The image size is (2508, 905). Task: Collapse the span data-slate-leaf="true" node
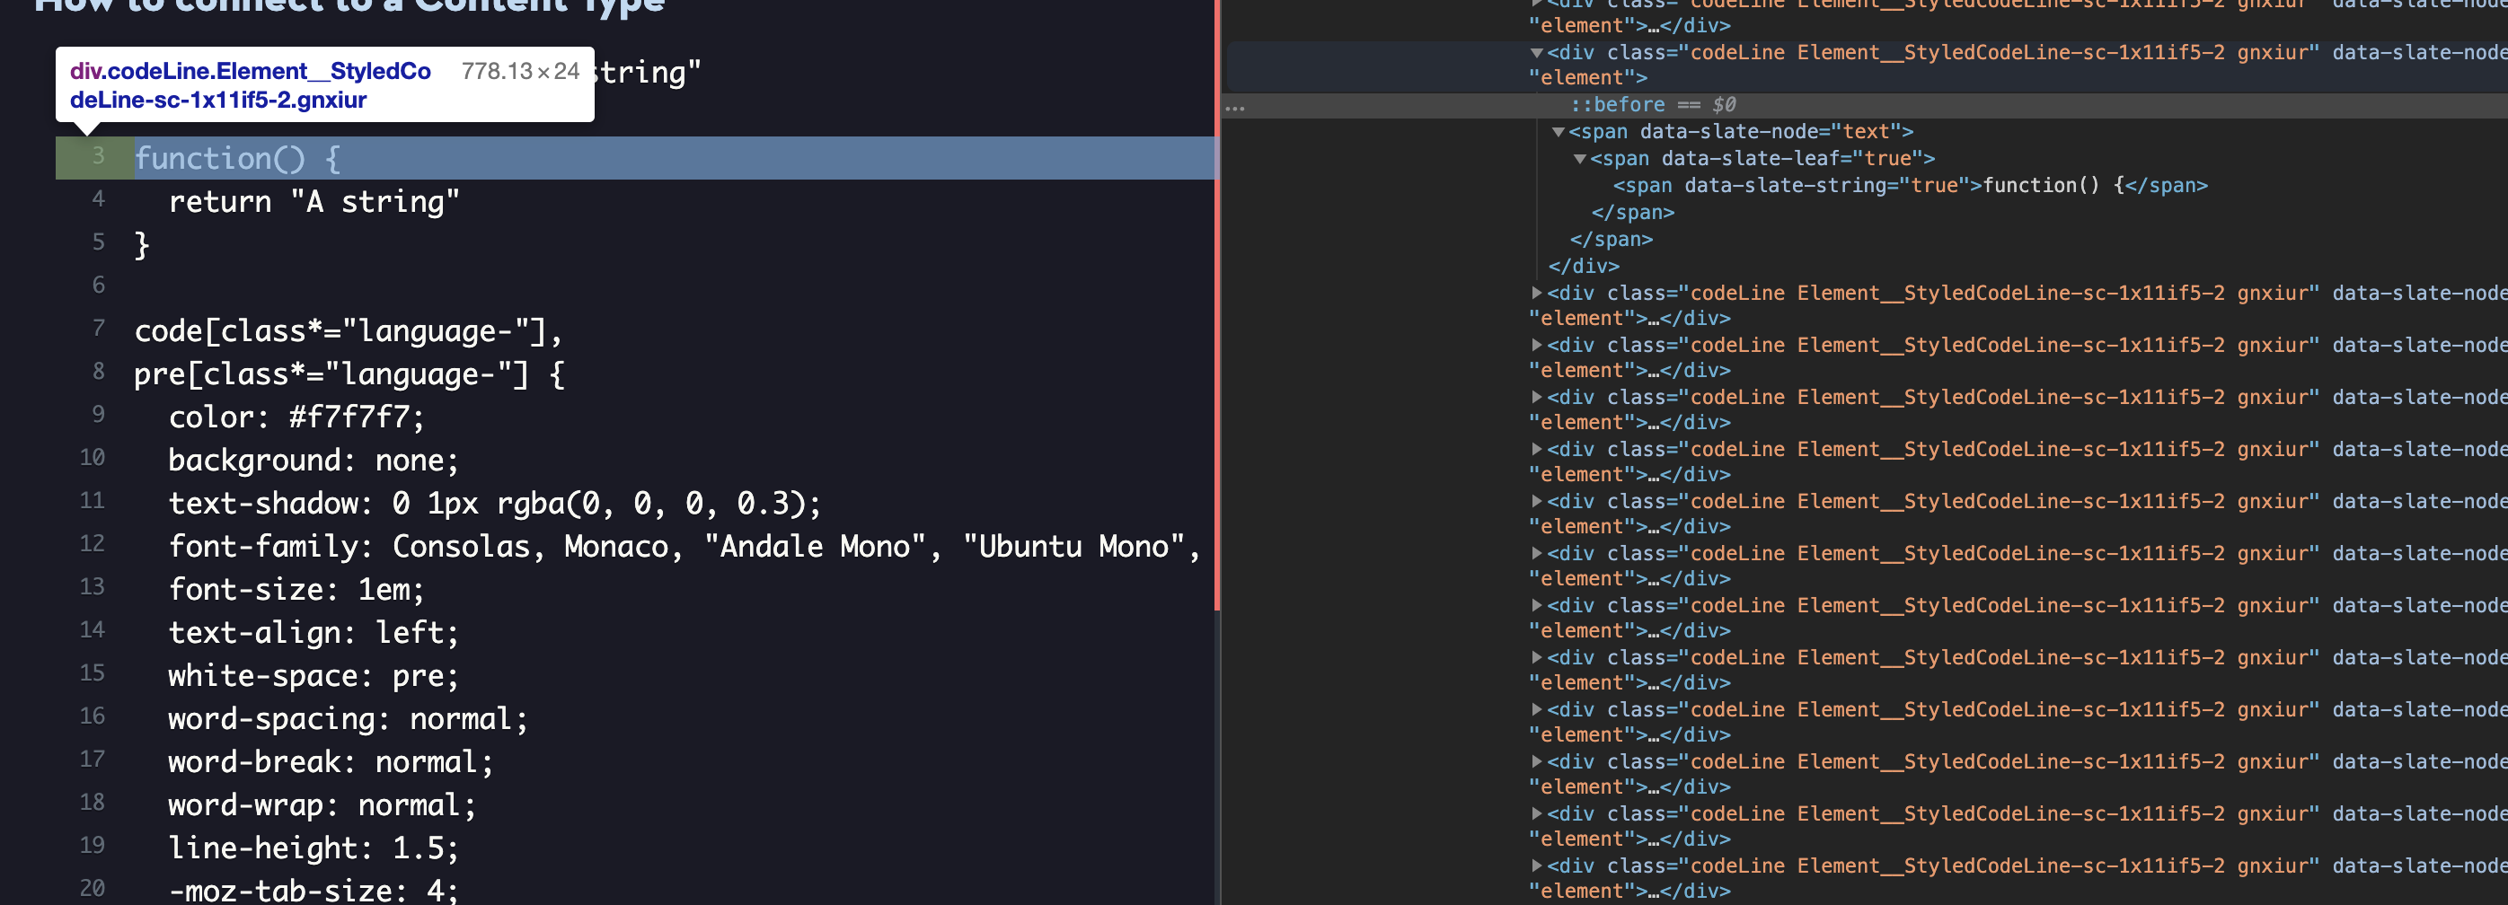1579,159
